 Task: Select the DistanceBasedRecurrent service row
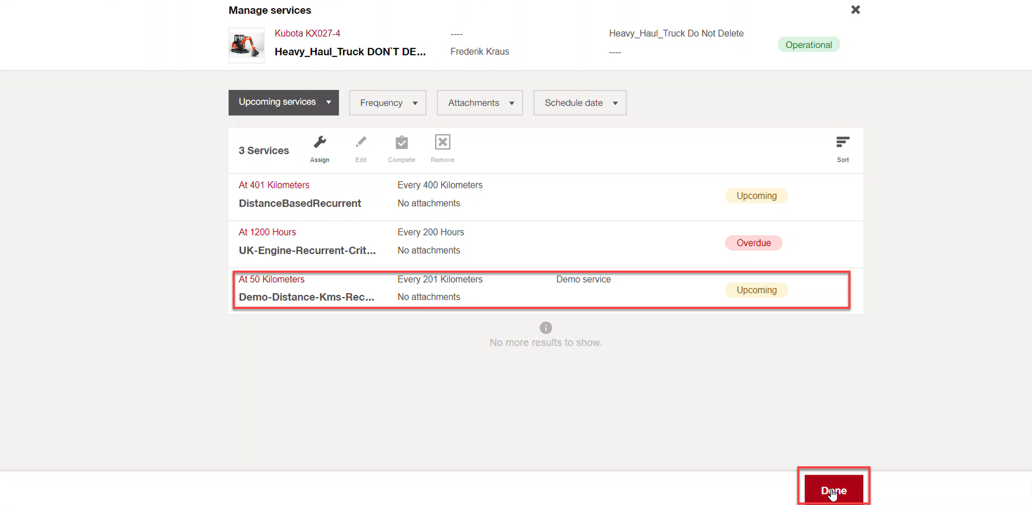coord(300,203)
